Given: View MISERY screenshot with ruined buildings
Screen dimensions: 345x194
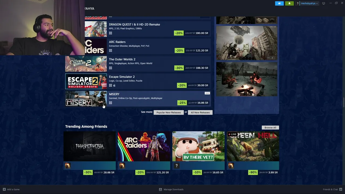Looking at the screenshot, I should [x=247, y=43].
